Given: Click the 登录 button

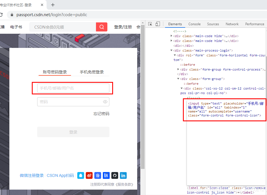Looking at the screenshot, I should click(73, 132).
